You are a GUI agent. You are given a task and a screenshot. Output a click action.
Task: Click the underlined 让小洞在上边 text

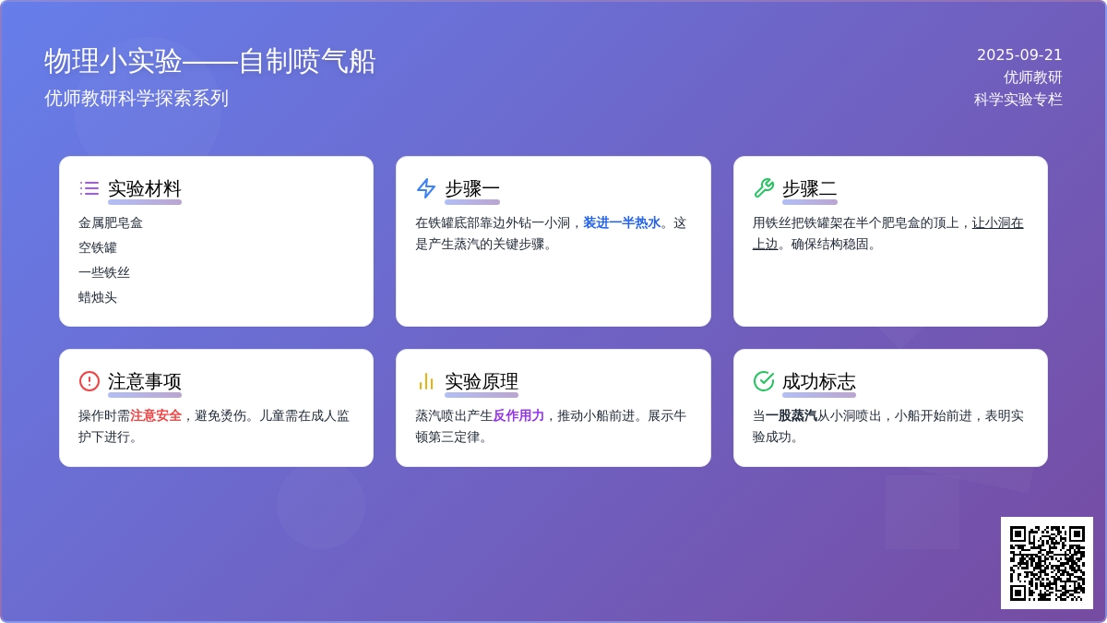coord(996,222)
